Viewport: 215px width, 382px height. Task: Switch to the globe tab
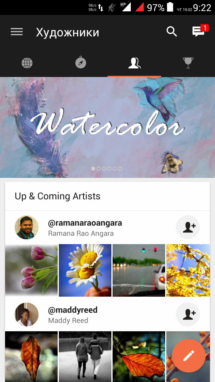click(x=27, y=63)
